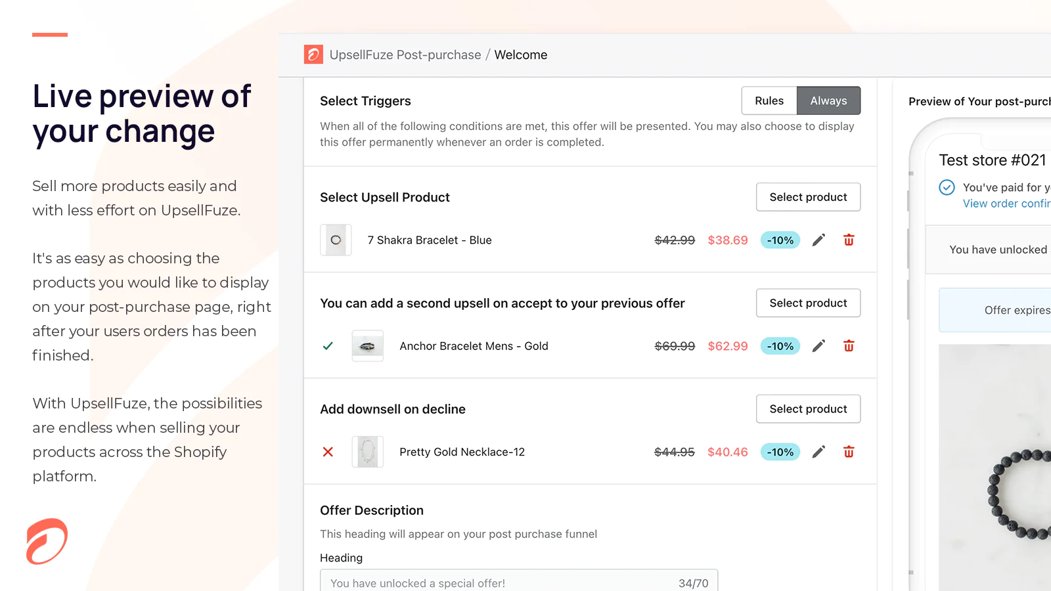Viewport: 1051px width, 591px height.
Task: Delete the 7 Shakra Bracelet - Blue product
Action: tap(849, 240)
